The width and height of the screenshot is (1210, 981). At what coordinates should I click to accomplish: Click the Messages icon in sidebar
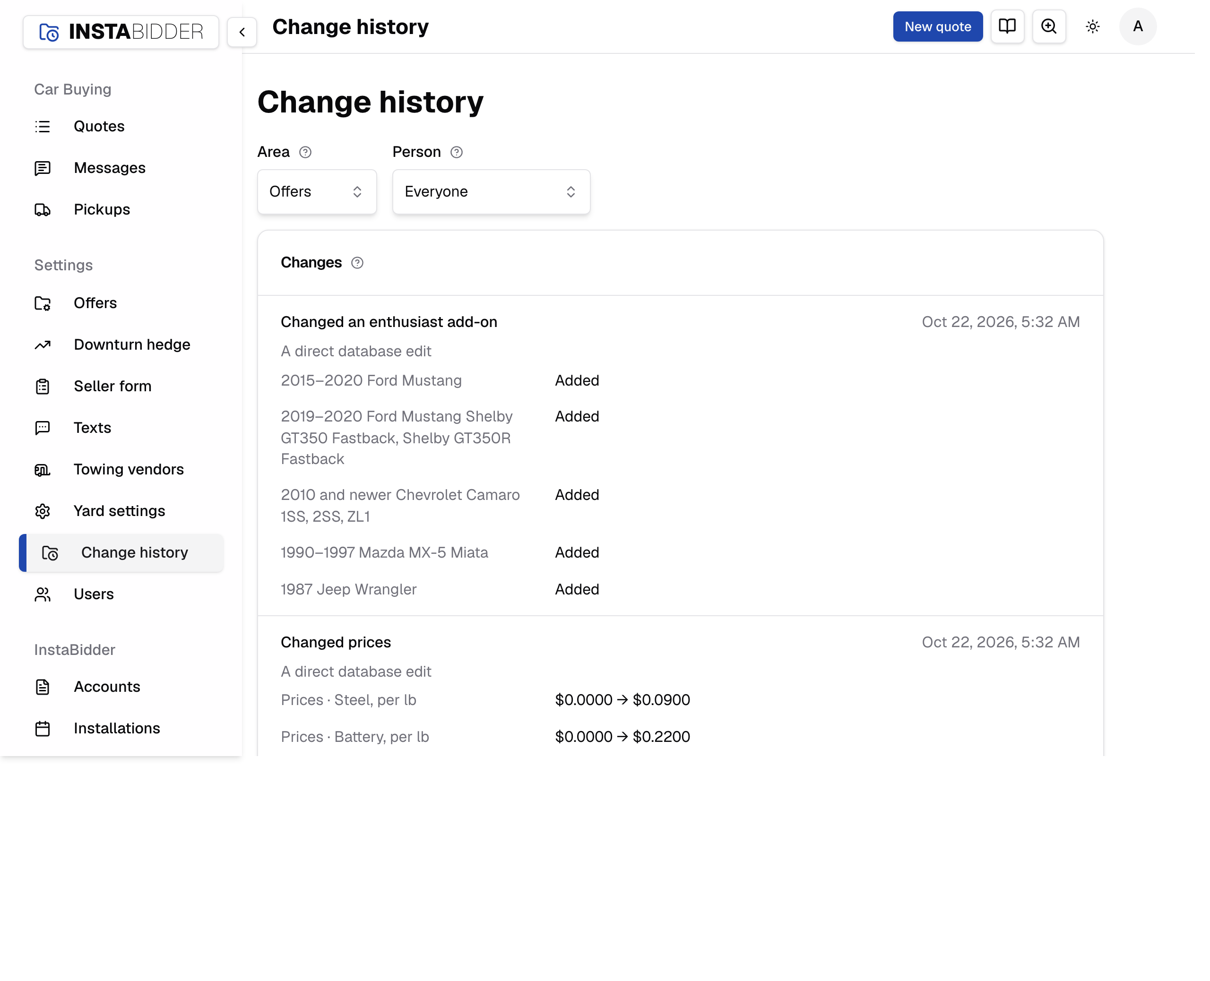click(43, 168)
